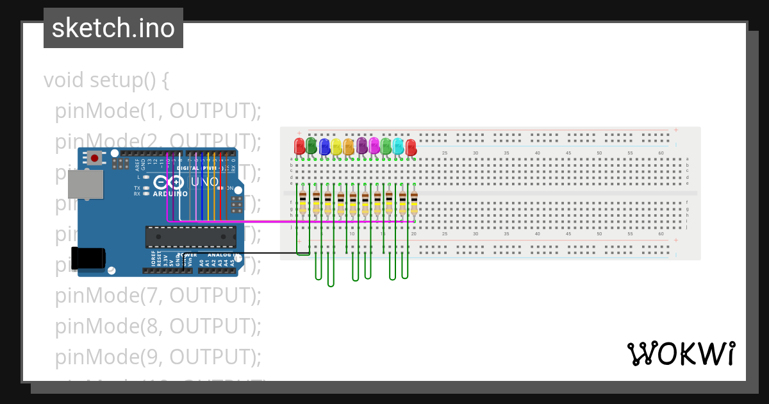
Task: Click the A0 analog pin header
Action: tap(201, 271)
